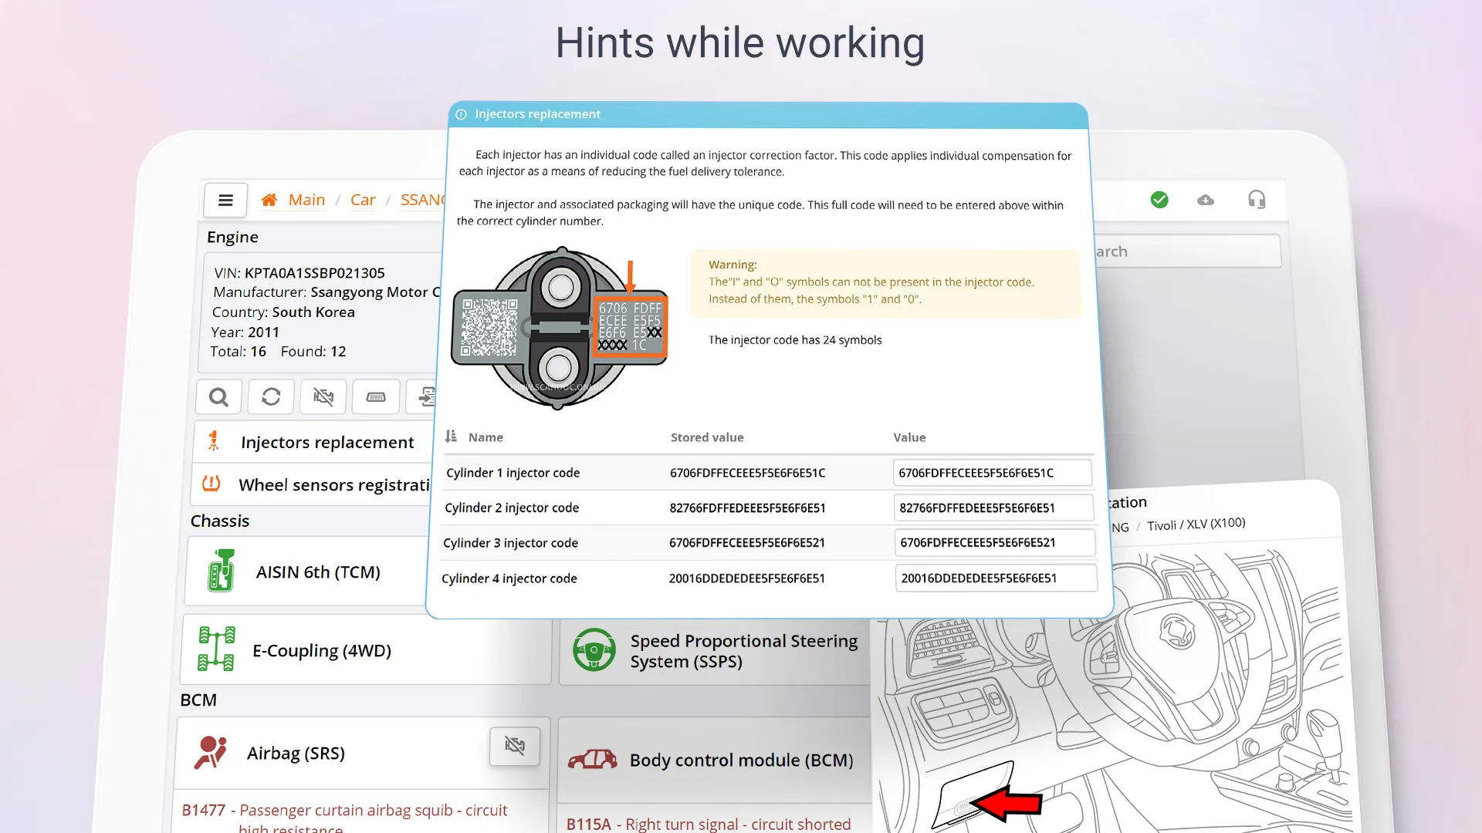Select the Cylinder 3 injector code row label
Screen dimensions: 1482x833
510,543
